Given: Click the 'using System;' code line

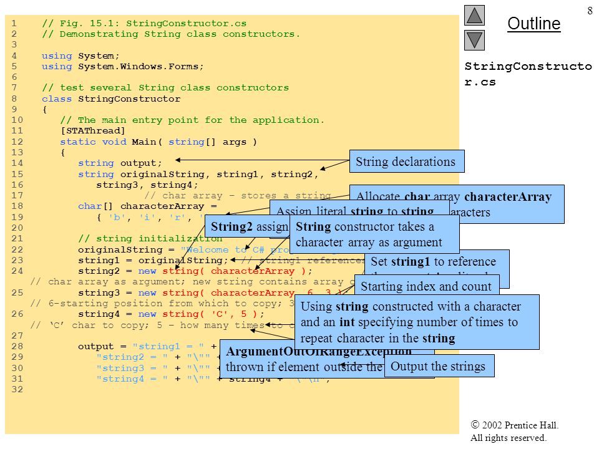Looking at the screenshot, I should (80, 56).
